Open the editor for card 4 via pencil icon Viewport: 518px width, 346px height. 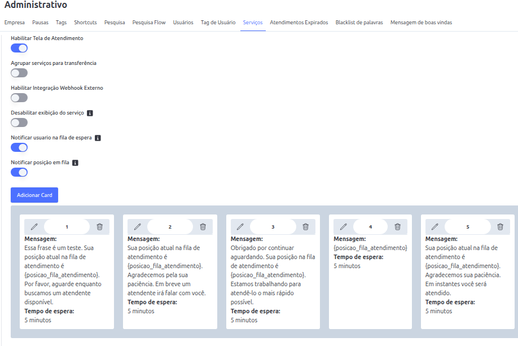pyautogui.click(x=343, y=227)
